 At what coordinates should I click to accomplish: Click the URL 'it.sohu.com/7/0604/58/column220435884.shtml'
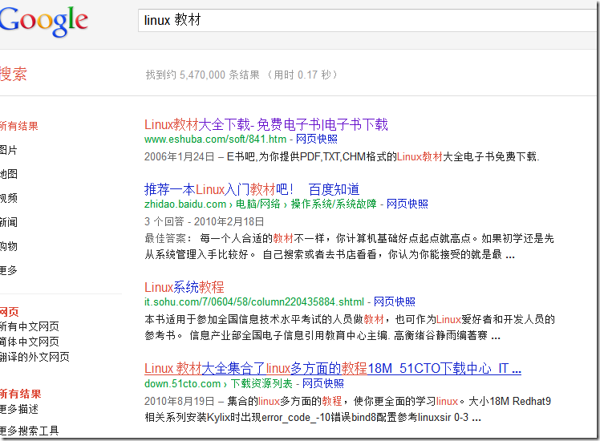[x=254, y=301]
